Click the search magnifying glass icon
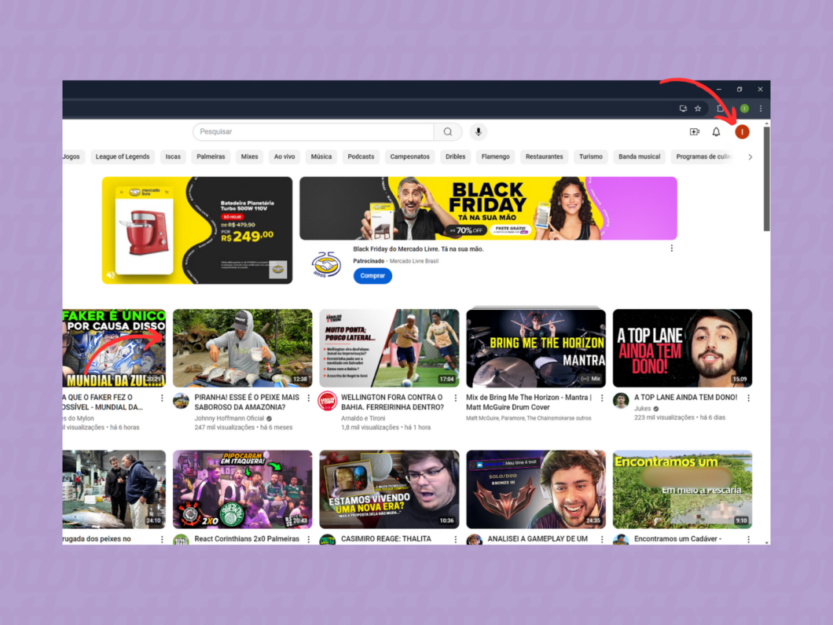The width and height of the screenshot is (833, 625). (448, 131)
